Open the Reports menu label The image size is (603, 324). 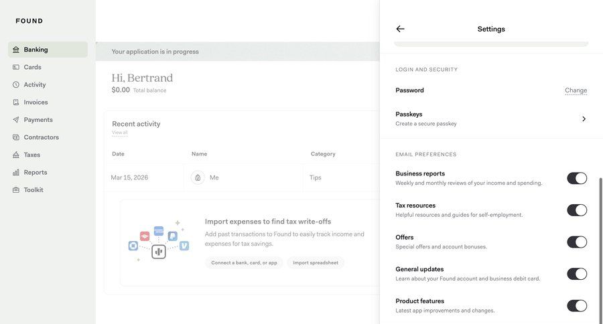pos(36,172)
